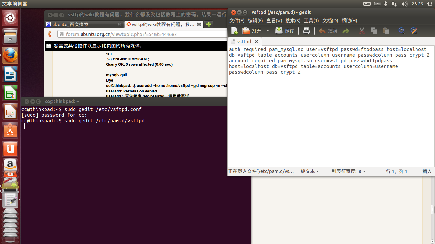Click the Firefox address bar with forum.ubuntu.org.cn URL
The width and height of the screenshot is (435, 244).
click(143, 34)
